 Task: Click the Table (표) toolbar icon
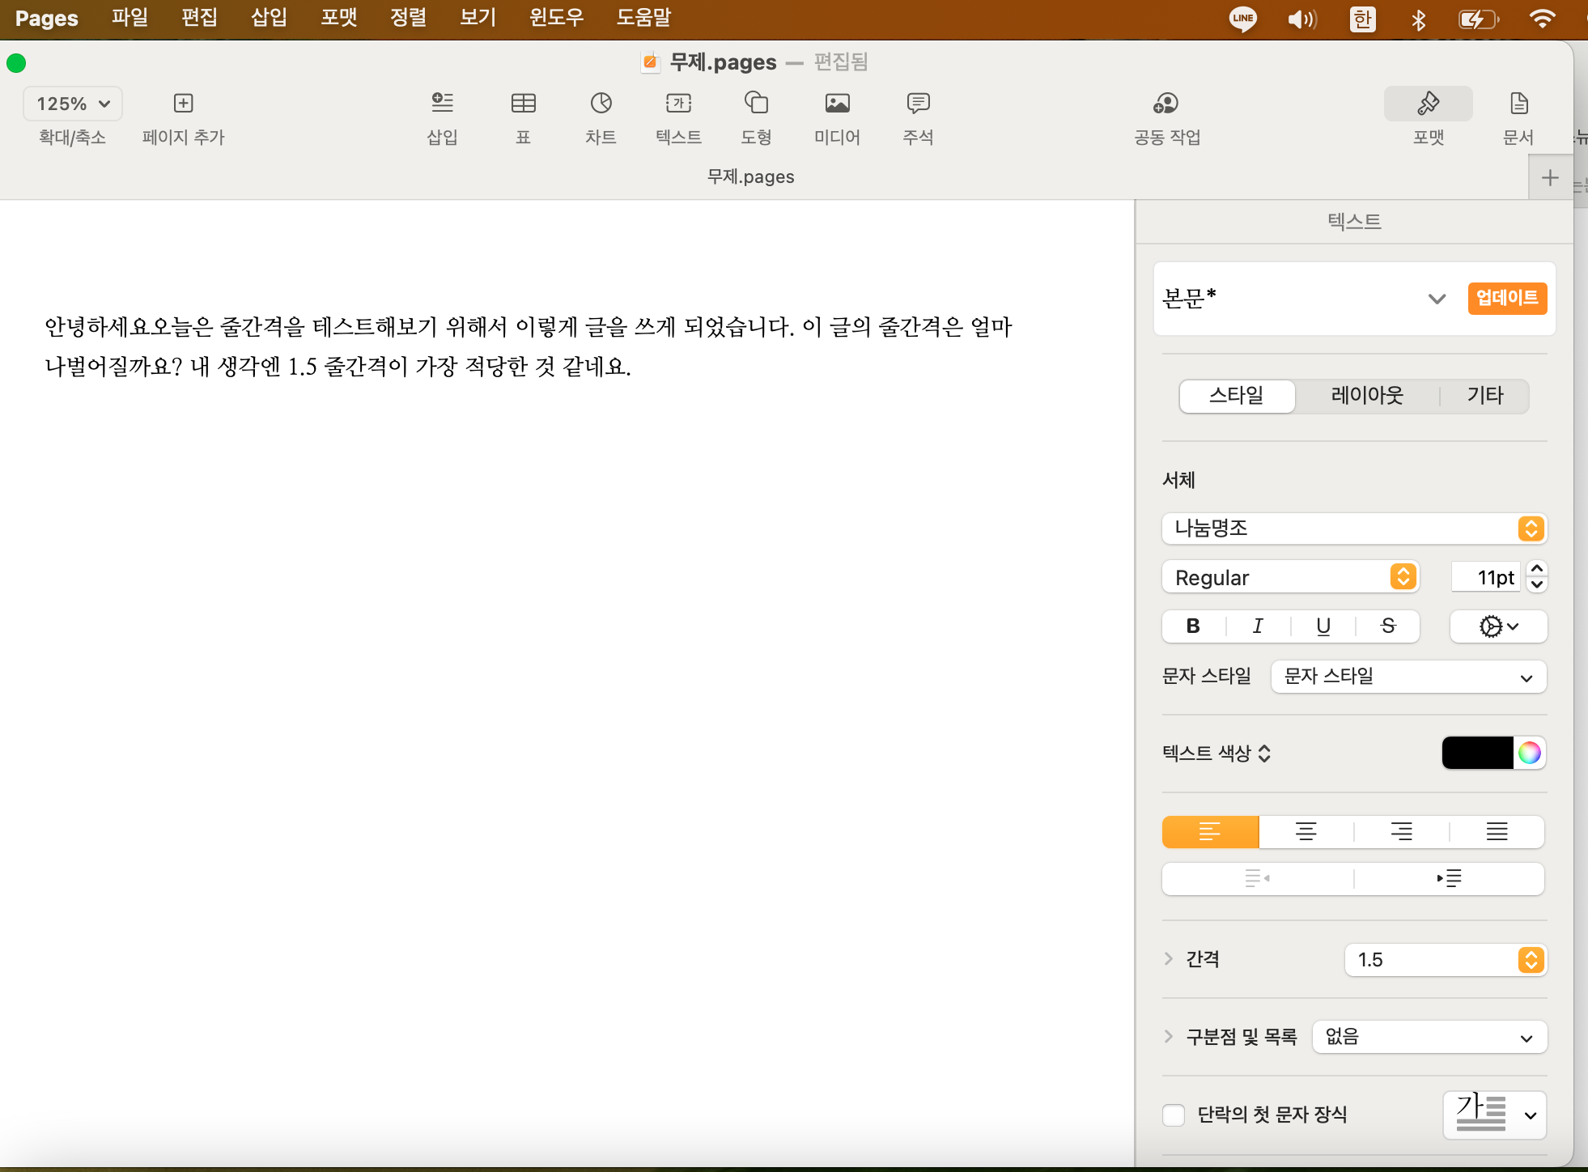(x=523, y=104)
